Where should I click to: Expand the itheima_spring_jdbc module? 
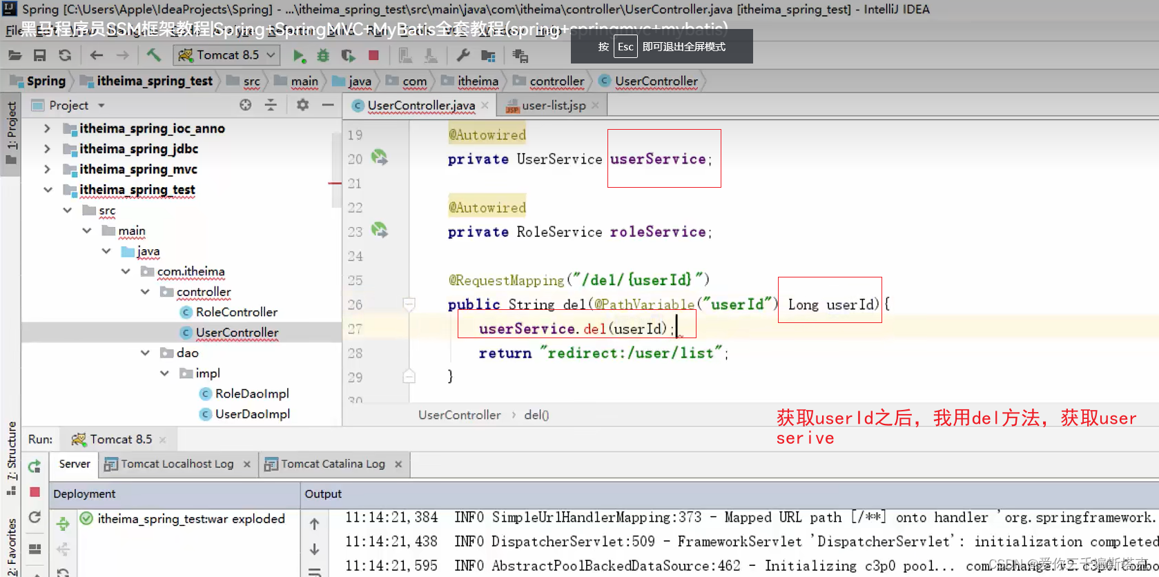coord(47,149)
